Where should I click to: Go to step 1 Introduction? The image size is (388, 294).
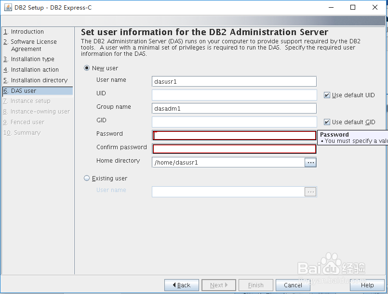24,32
